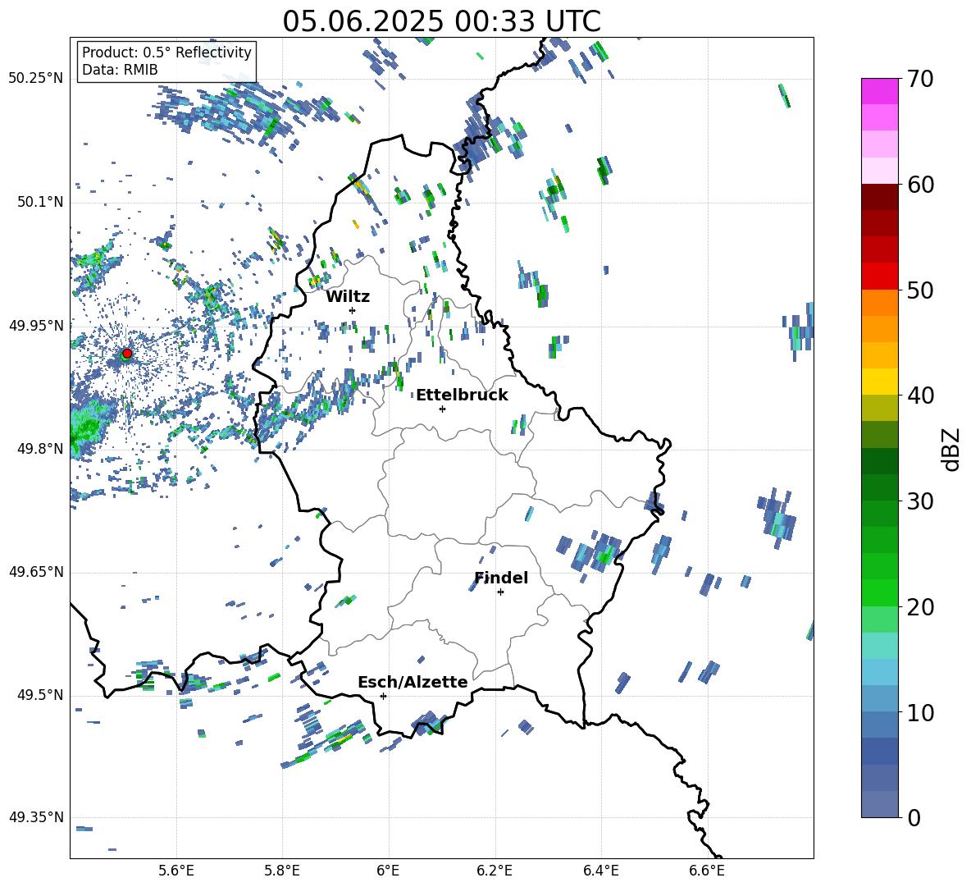Click the 49.5°N latitude label
The image size is (971, 887).
coord(40,695)
